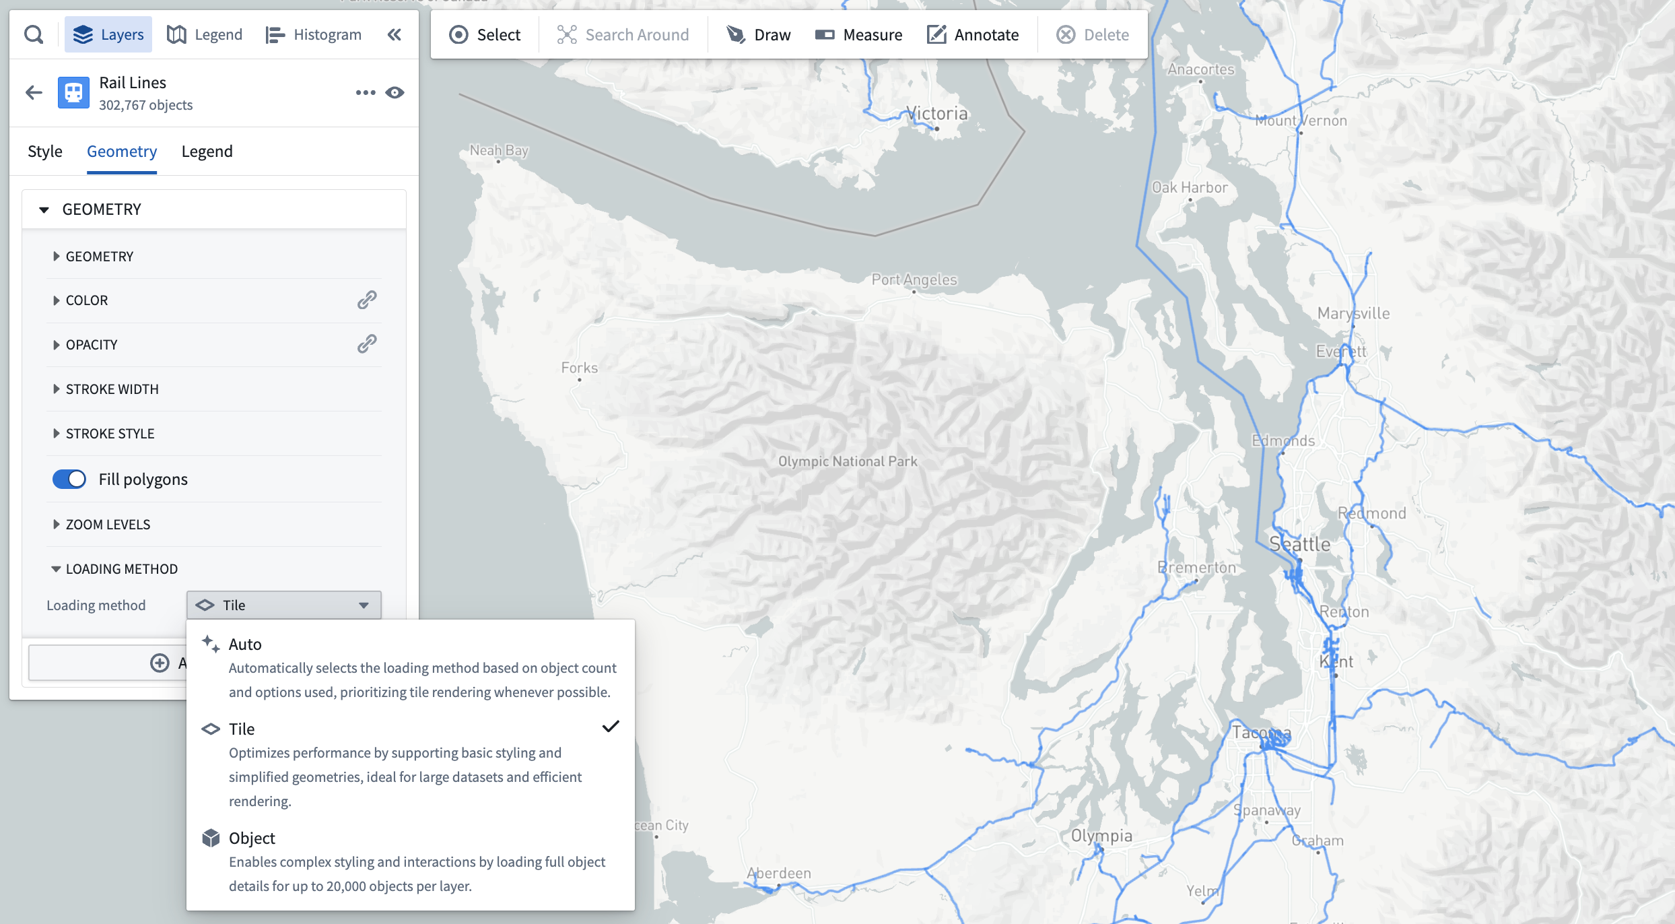The height and width of the screenshot is (924, 1675).
Task: Select Object loading method option
Action: 251,838
